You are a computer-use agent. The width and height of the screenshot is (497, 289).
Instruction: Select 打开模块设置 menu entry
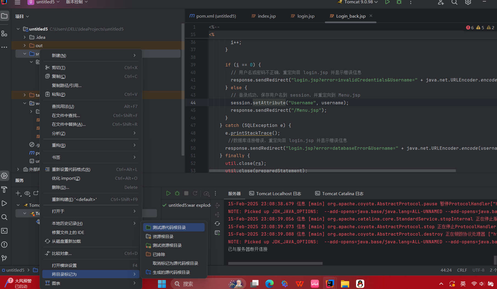[91, 265]
